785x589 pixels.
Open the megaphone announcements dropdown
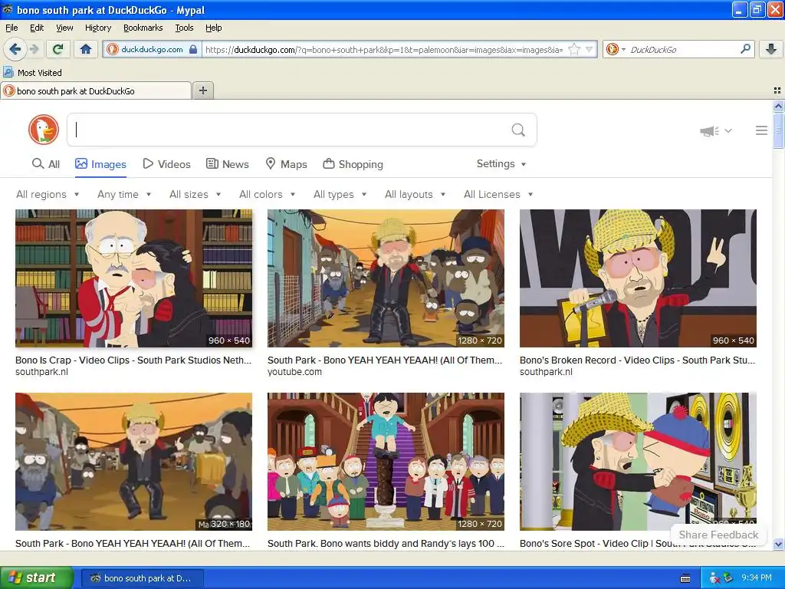pos(716,131)
